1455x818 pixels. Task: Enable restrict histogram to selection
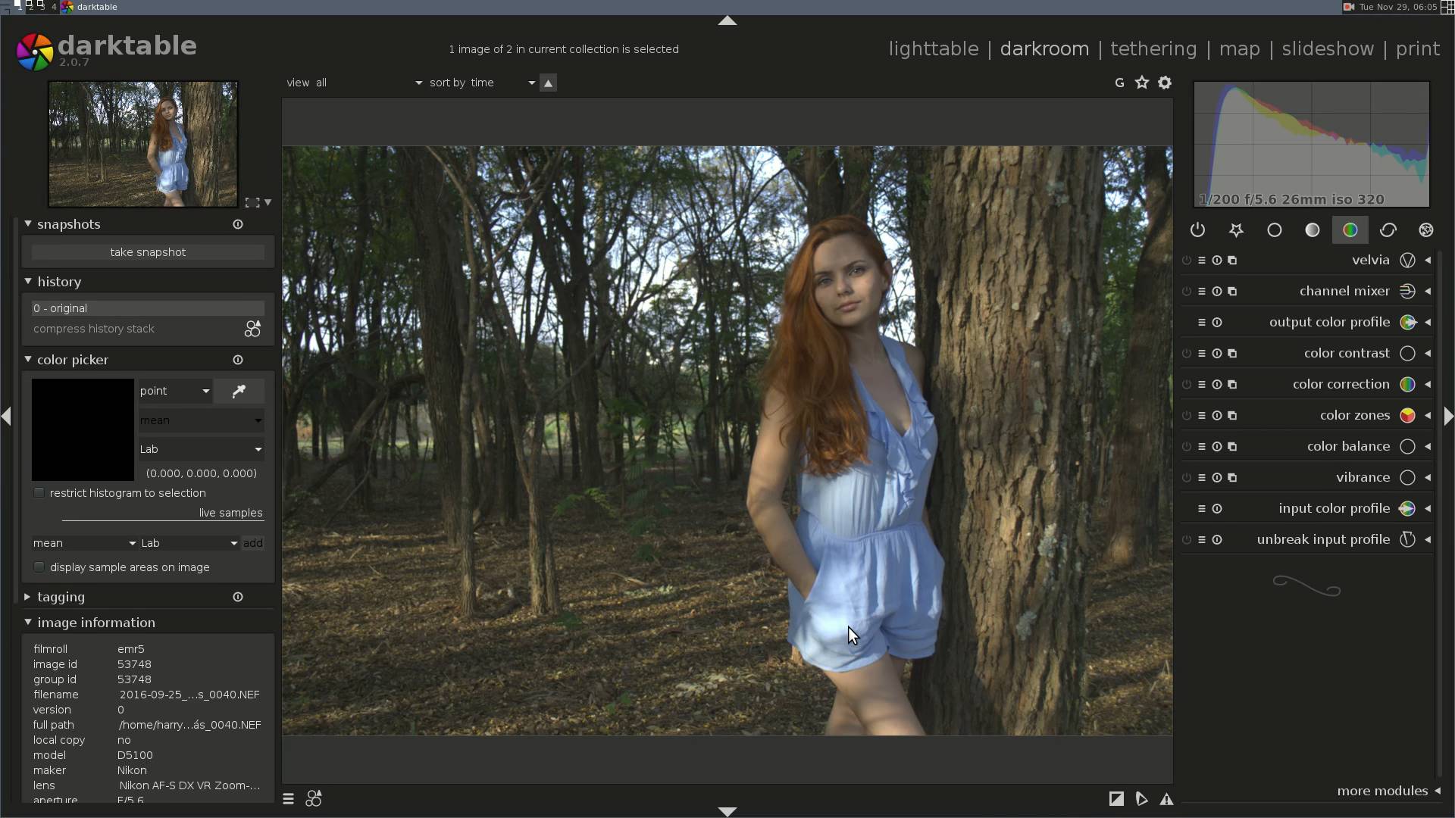pos(39,493)
